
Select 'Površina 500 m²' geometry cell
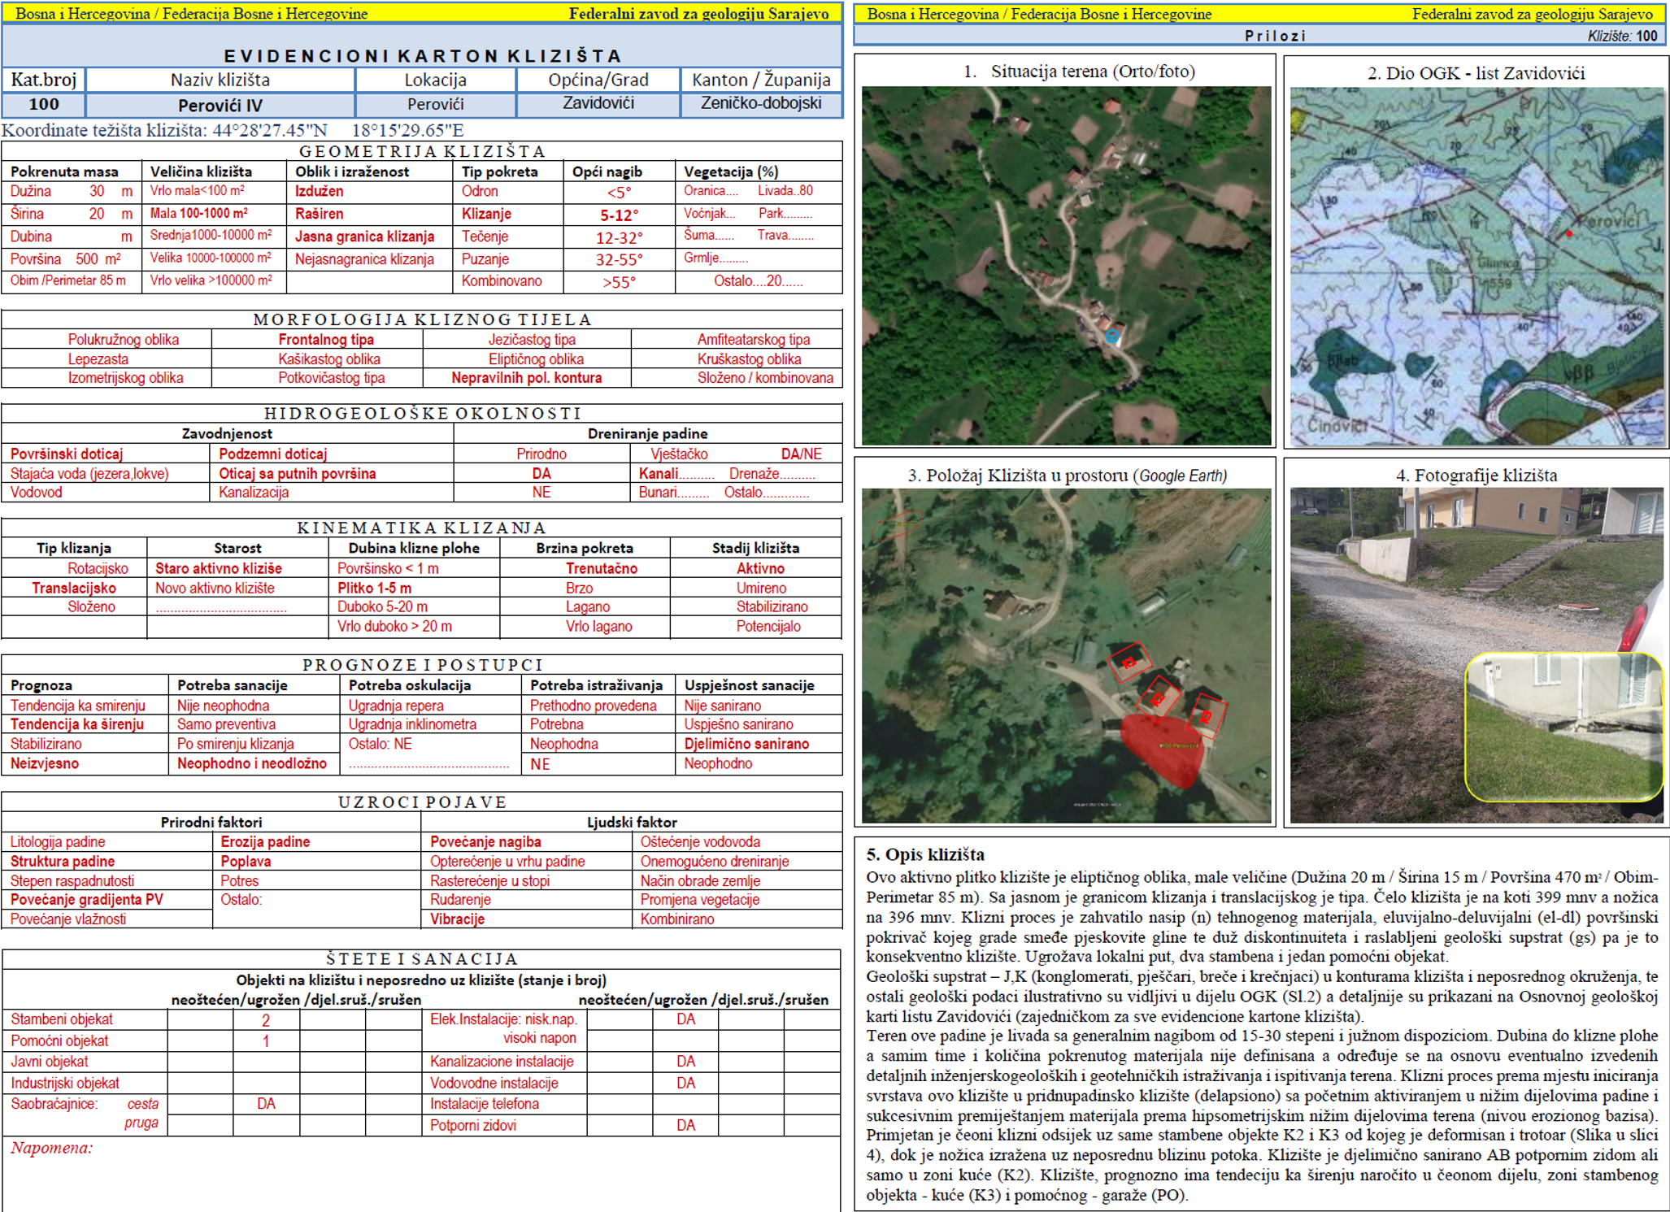pyautogui.click(x=66, y=259)
